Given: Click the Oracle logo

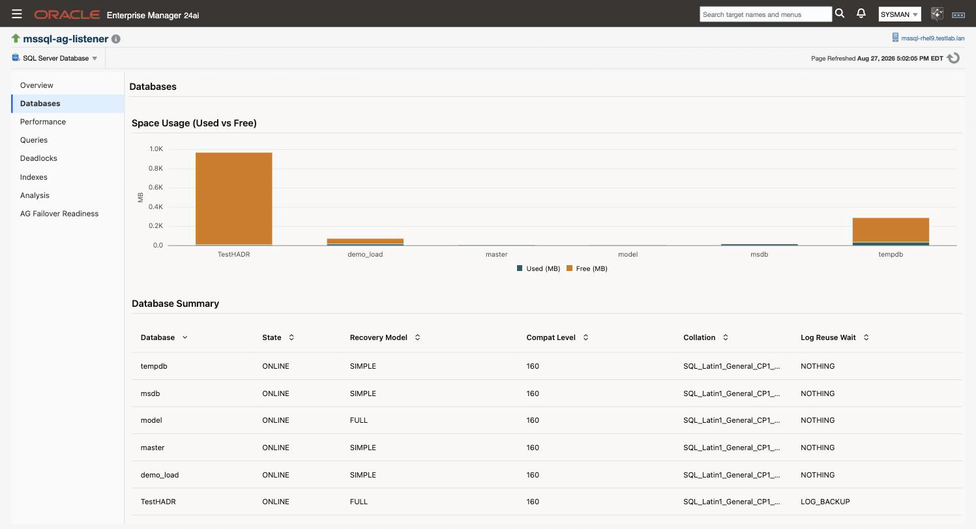Looking at the screenshot, I should 67,14.
